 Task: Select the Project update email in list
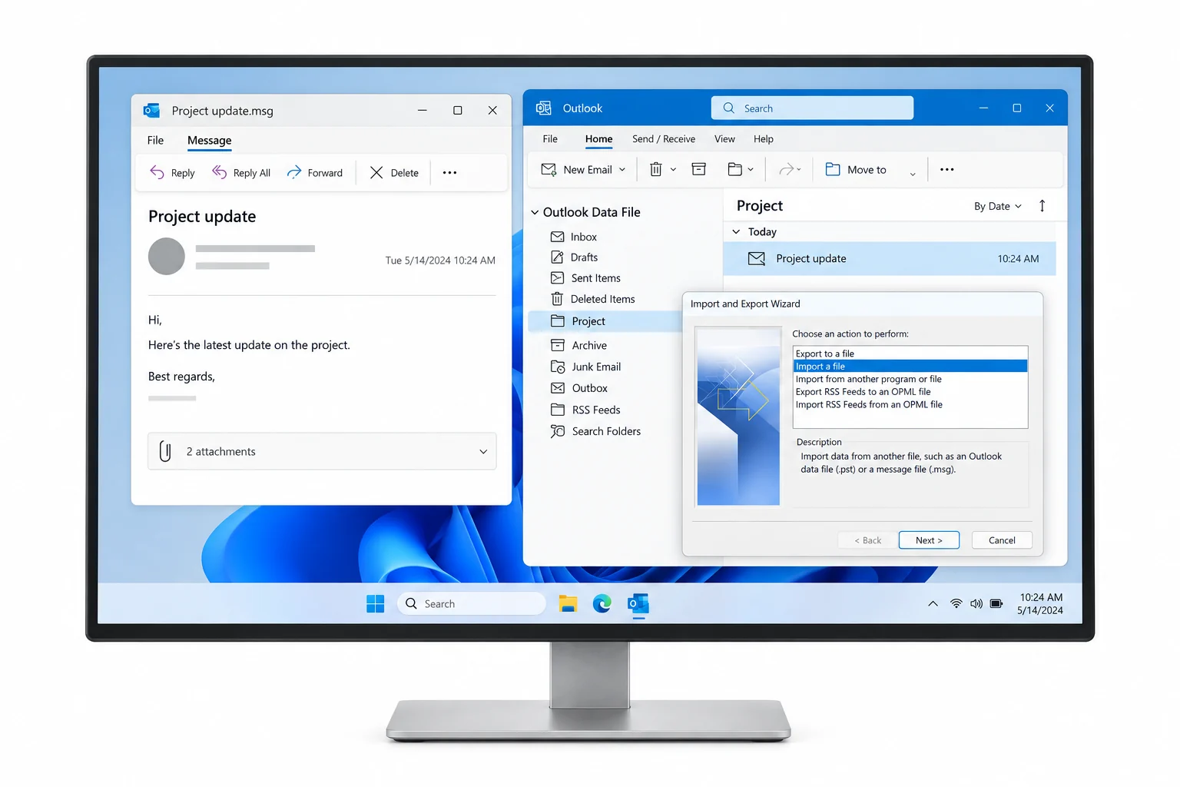coord(890,259)
